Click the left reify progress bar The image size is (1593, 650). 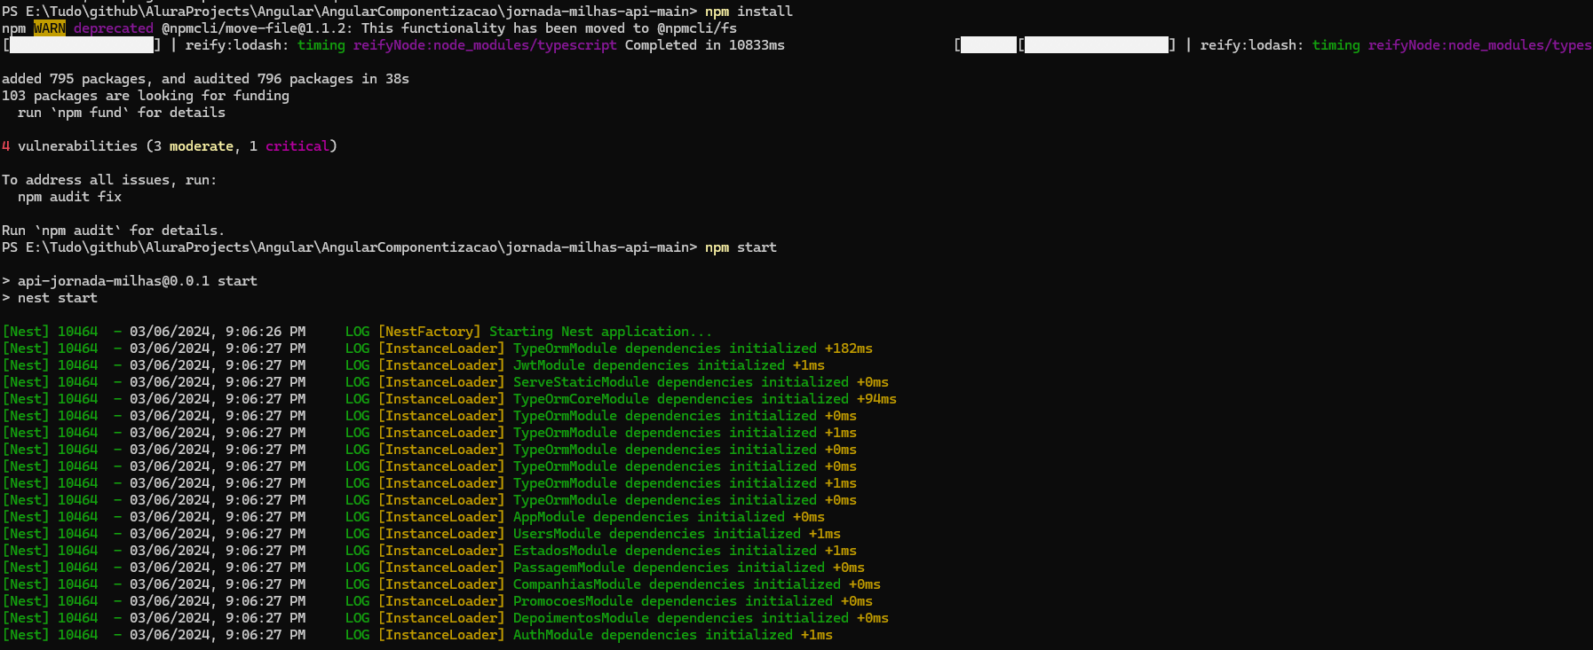click(83, 45)
